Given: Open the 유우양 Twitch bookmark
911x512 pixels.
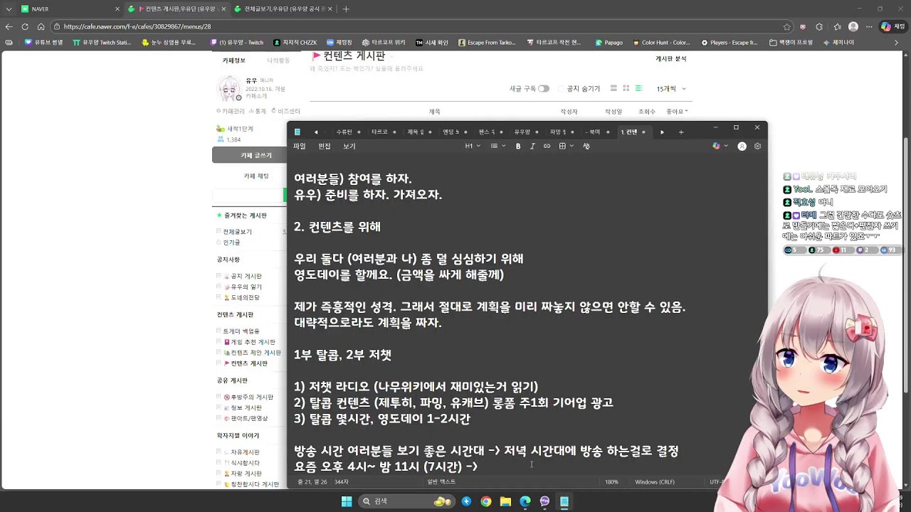Looking at the screenshot, I should pos(102,43).
